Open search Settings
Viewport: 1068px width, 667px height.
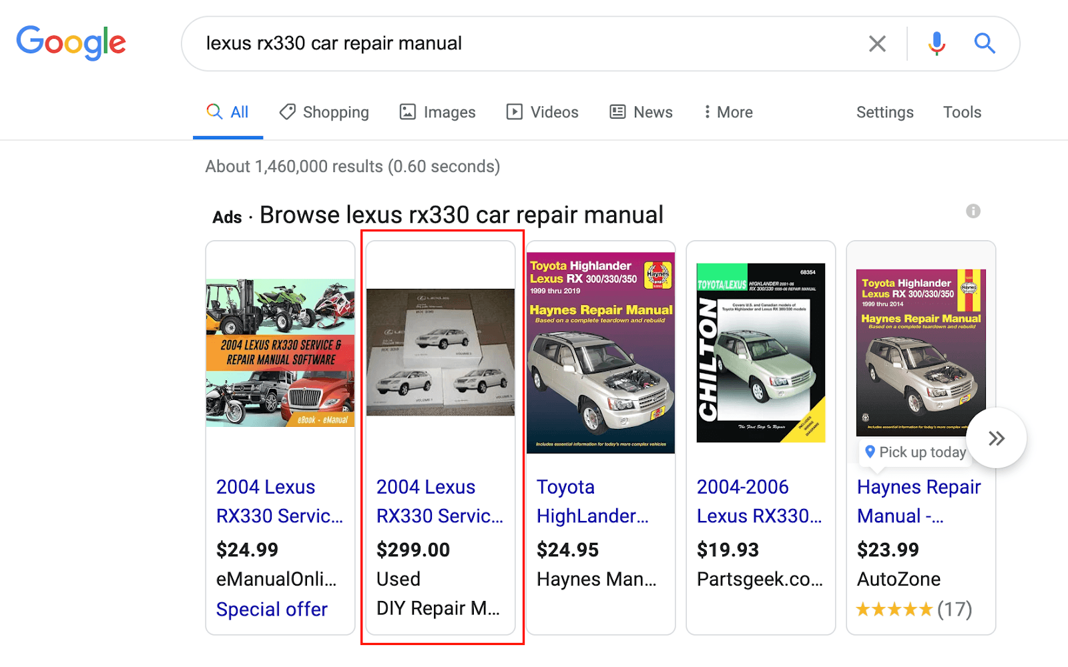(884, 112)
